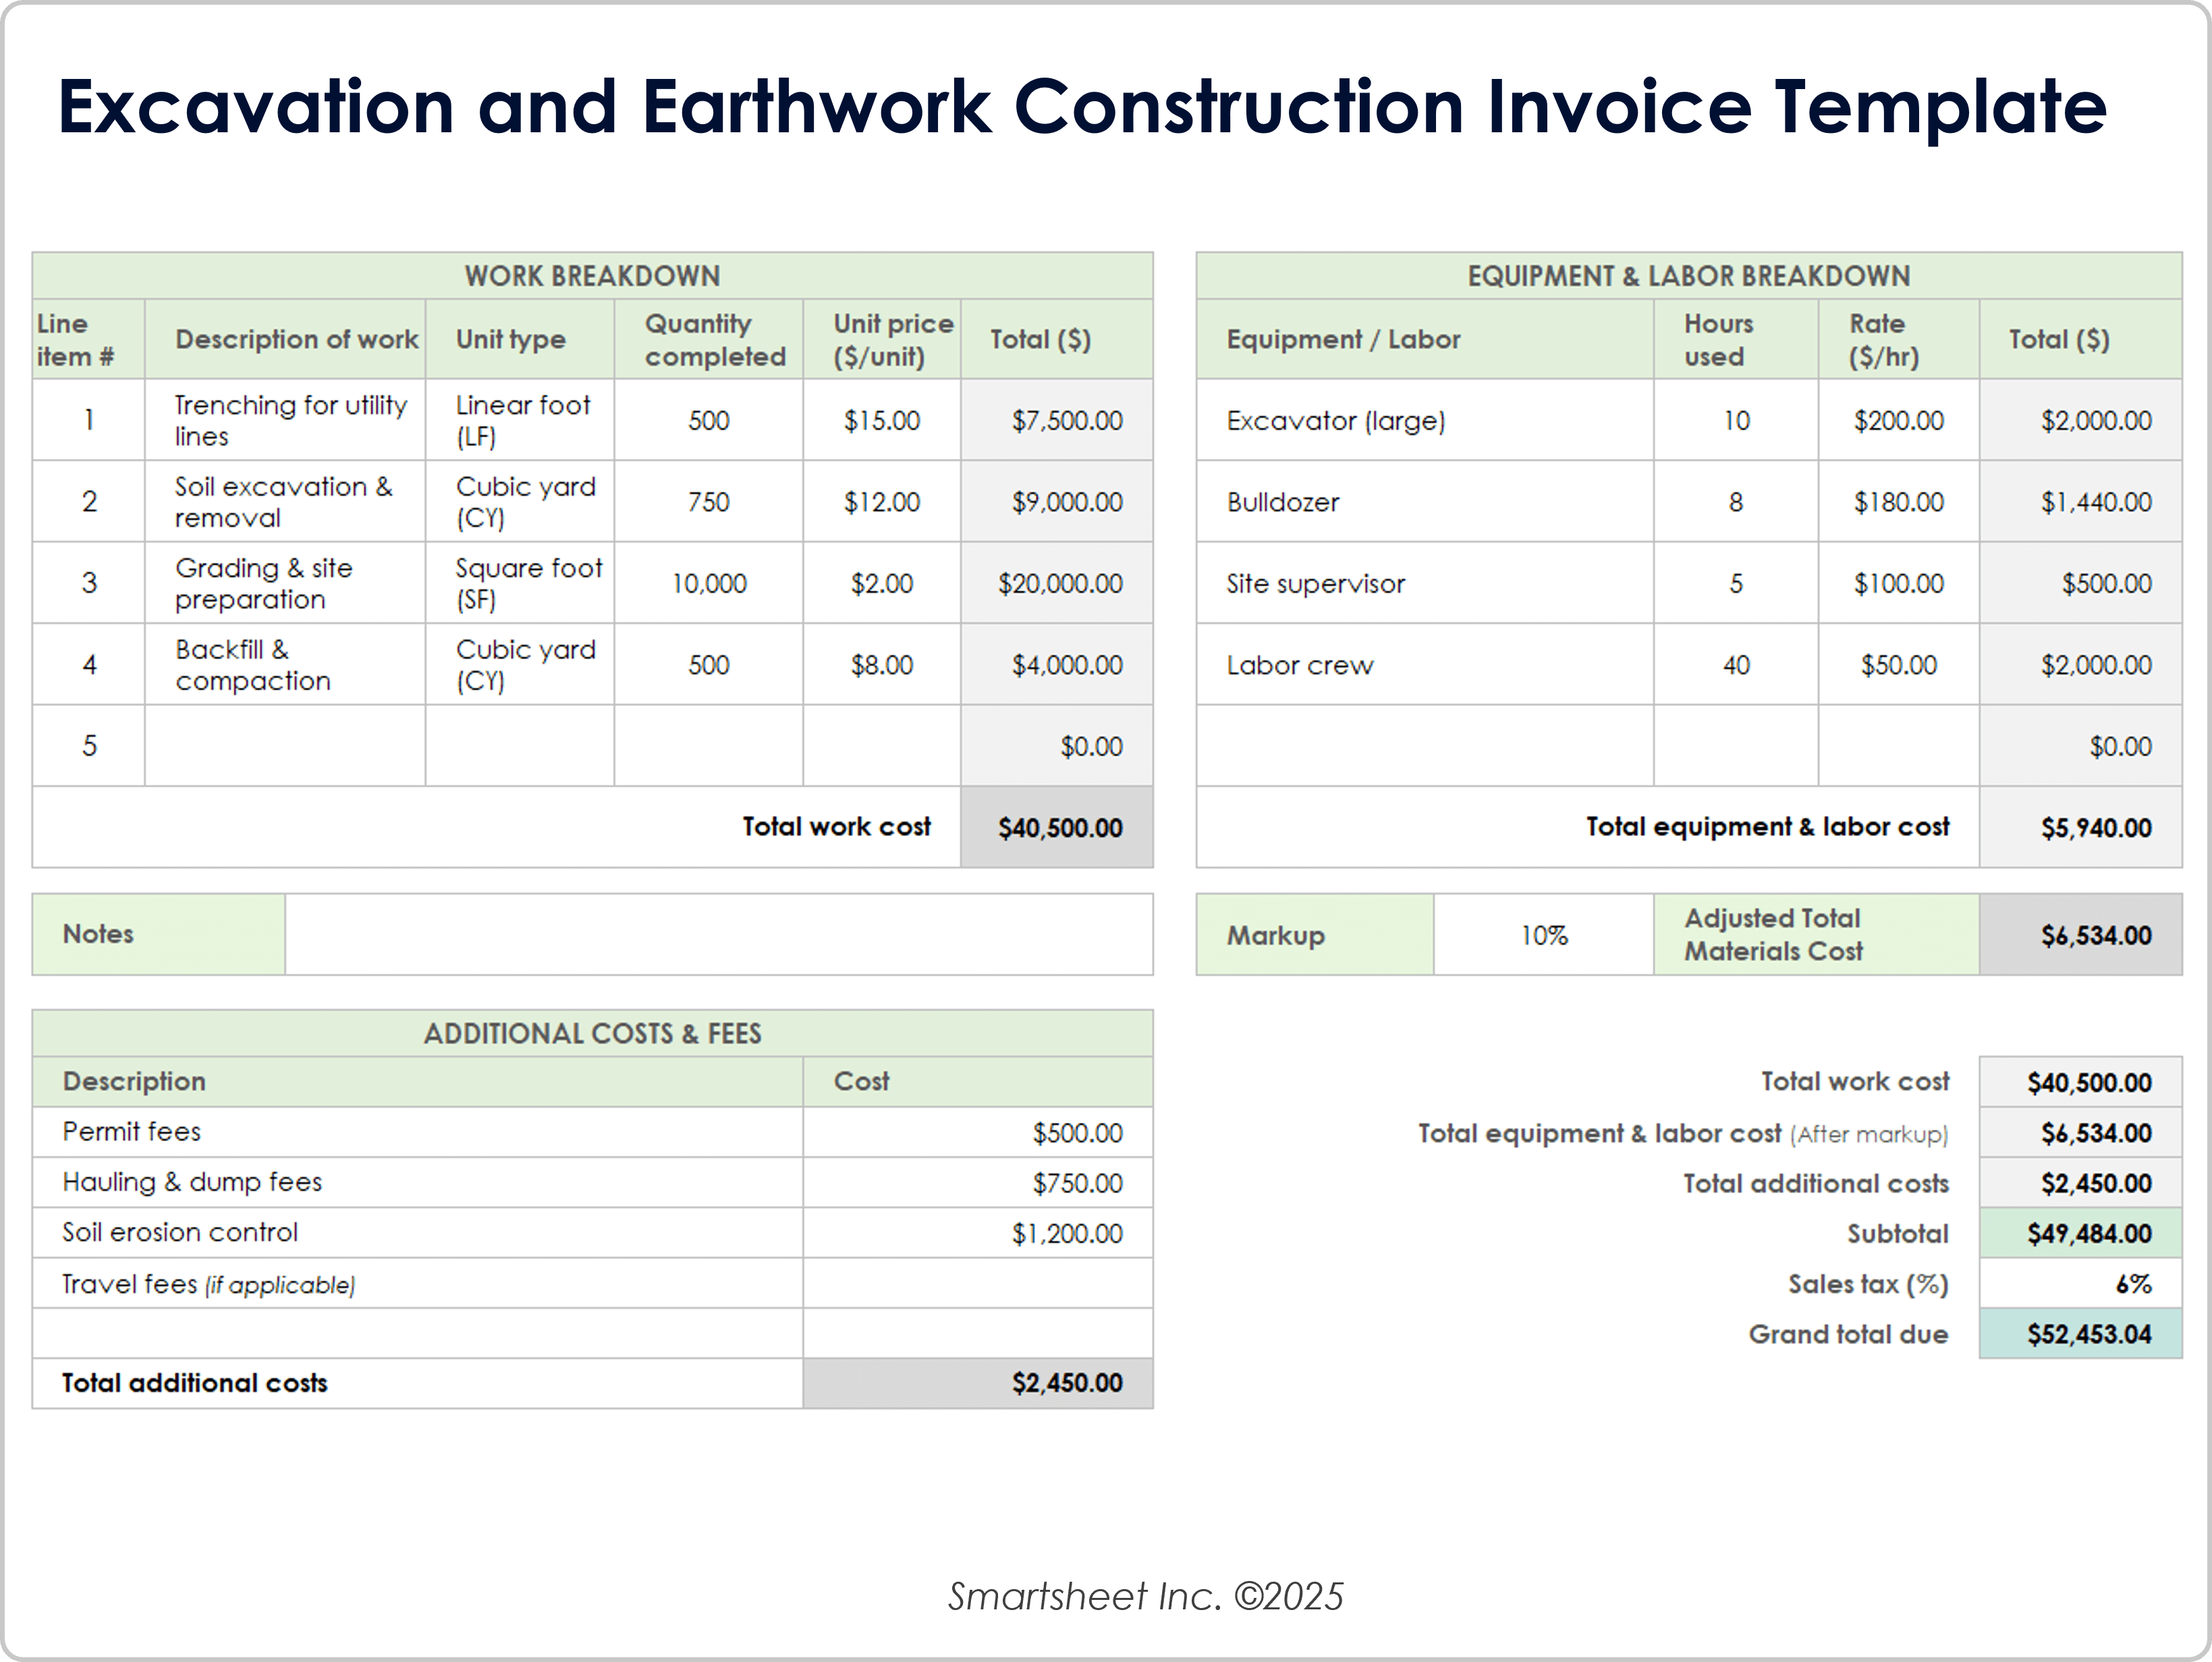
Task: Select the Subtotal value $49,484.00
Action: (x=2081, y=1233)
